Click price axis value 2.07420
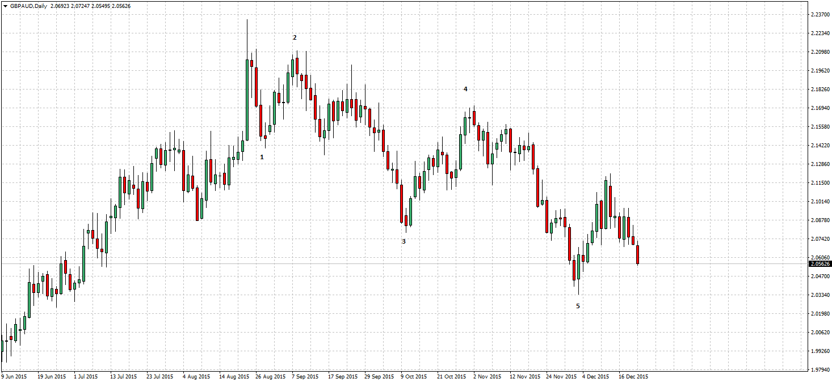Viewport: 832px width, 383px height. [820, 239]
